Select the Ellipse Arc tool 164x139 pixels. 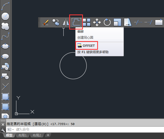click(5, 56)
